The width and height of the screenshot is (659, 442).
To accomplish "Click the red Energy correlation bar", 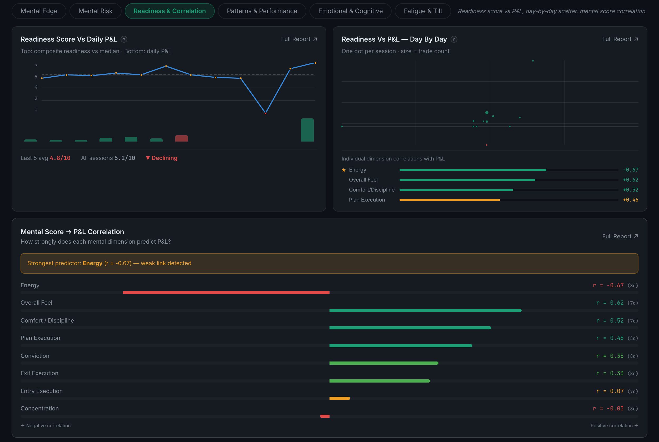I will tap(226, 293).
